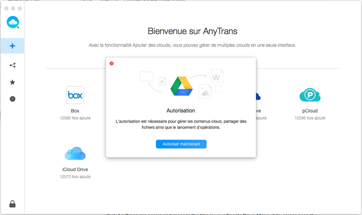This screenshot has height=215, width=362.
Task: Click the '12582 fois ajouté' text
Action: [75, 118]
